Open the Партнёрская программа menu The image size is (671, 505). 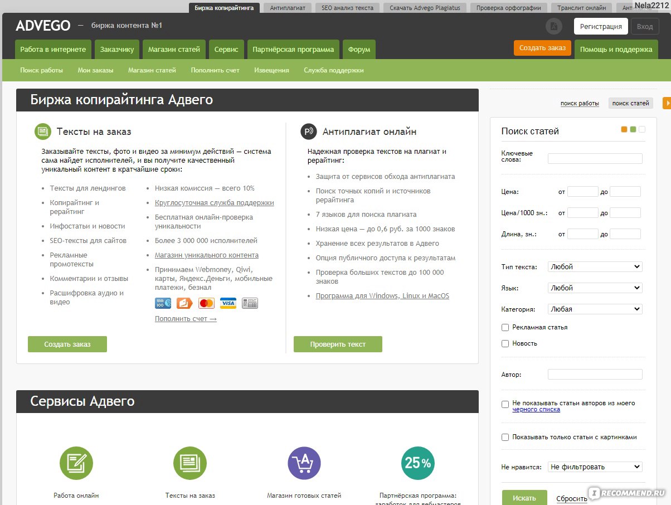293,50
